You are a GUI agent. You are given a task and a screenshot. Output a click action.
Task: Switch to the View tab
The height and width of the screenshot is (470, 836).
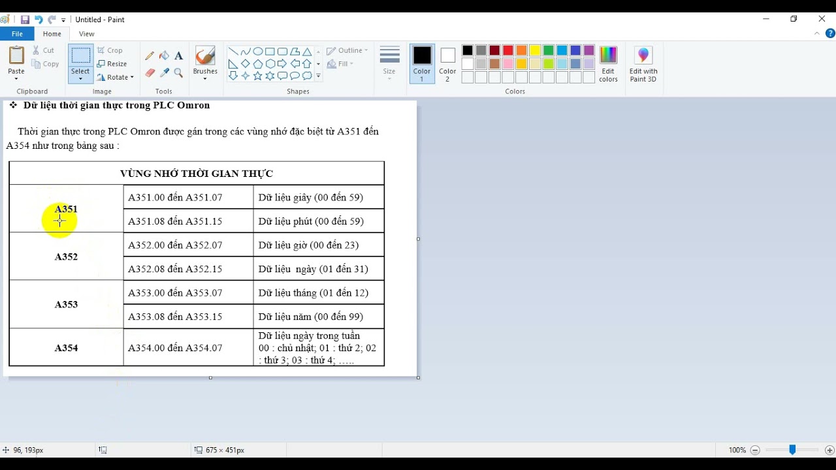[87, 34]
